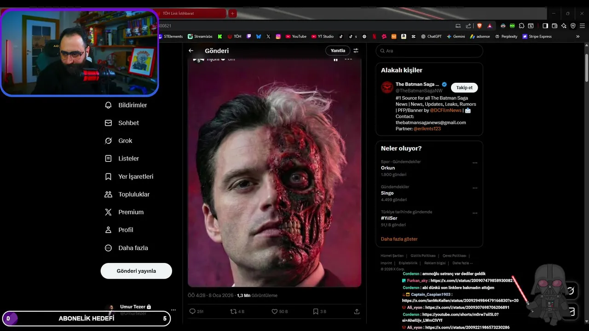Open more options for #YılSer trend
The image size is (589, 331).
pos(475,213)
